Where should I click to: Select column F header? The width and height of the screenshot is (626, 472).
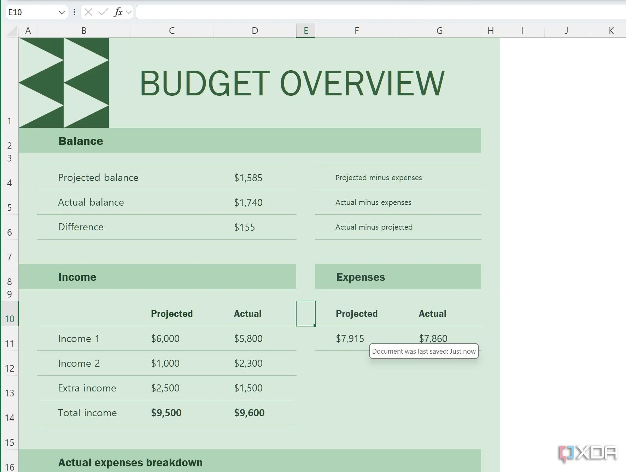tap(357, 31)
